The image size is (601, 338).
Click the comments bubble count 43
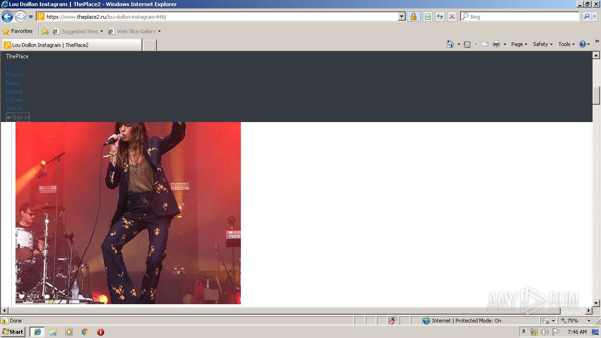click(x=51, y=297)
